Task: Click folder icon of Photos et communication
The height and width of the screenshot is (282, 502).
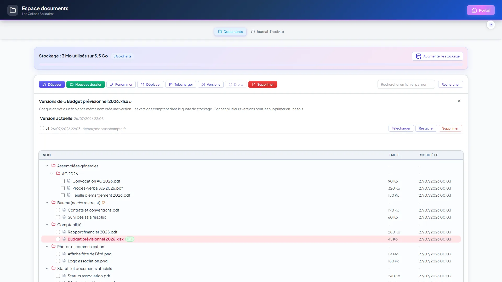Action: tap(53, 246)
